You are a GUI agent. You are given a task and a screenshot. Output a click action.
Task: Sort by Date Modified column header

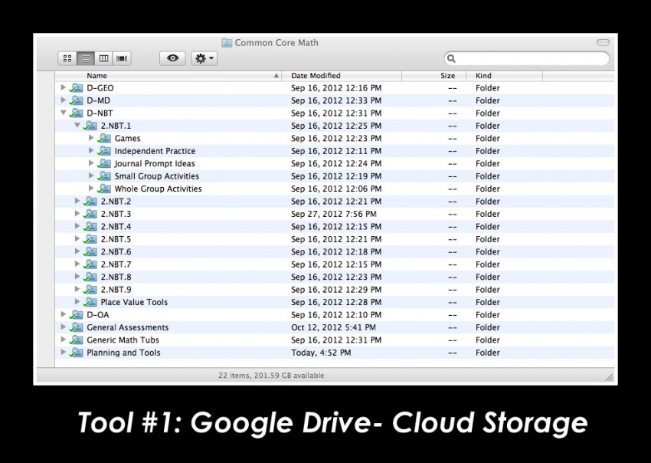pyautogui.click(x=342, y=76)
